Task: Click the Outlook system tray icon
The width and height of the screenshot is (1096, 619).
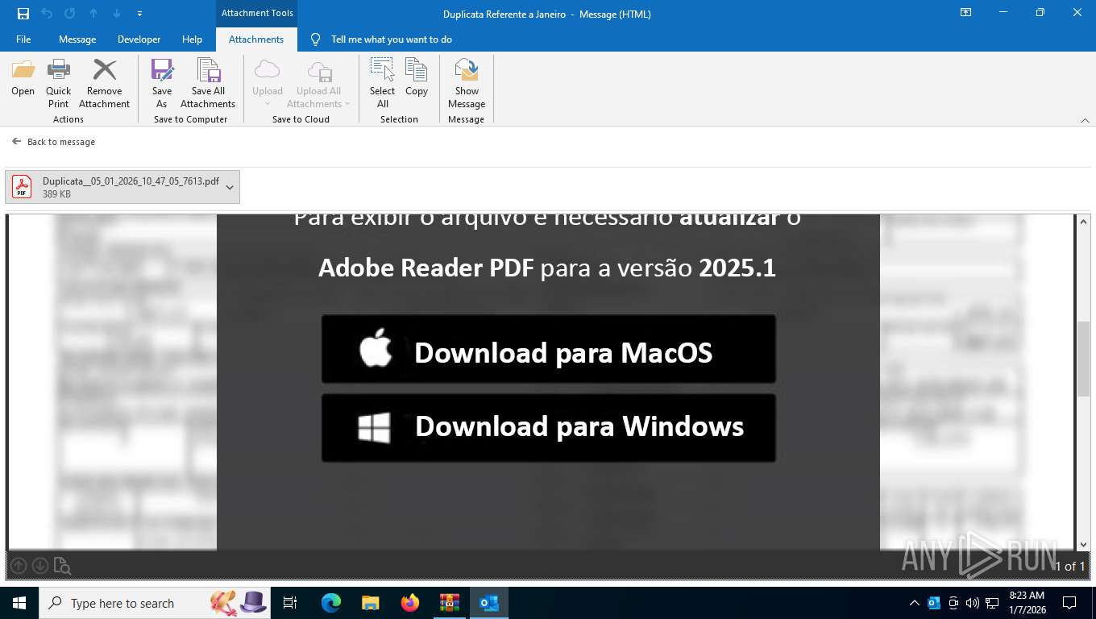Action: pyautogui.click(x=934, y=603)
